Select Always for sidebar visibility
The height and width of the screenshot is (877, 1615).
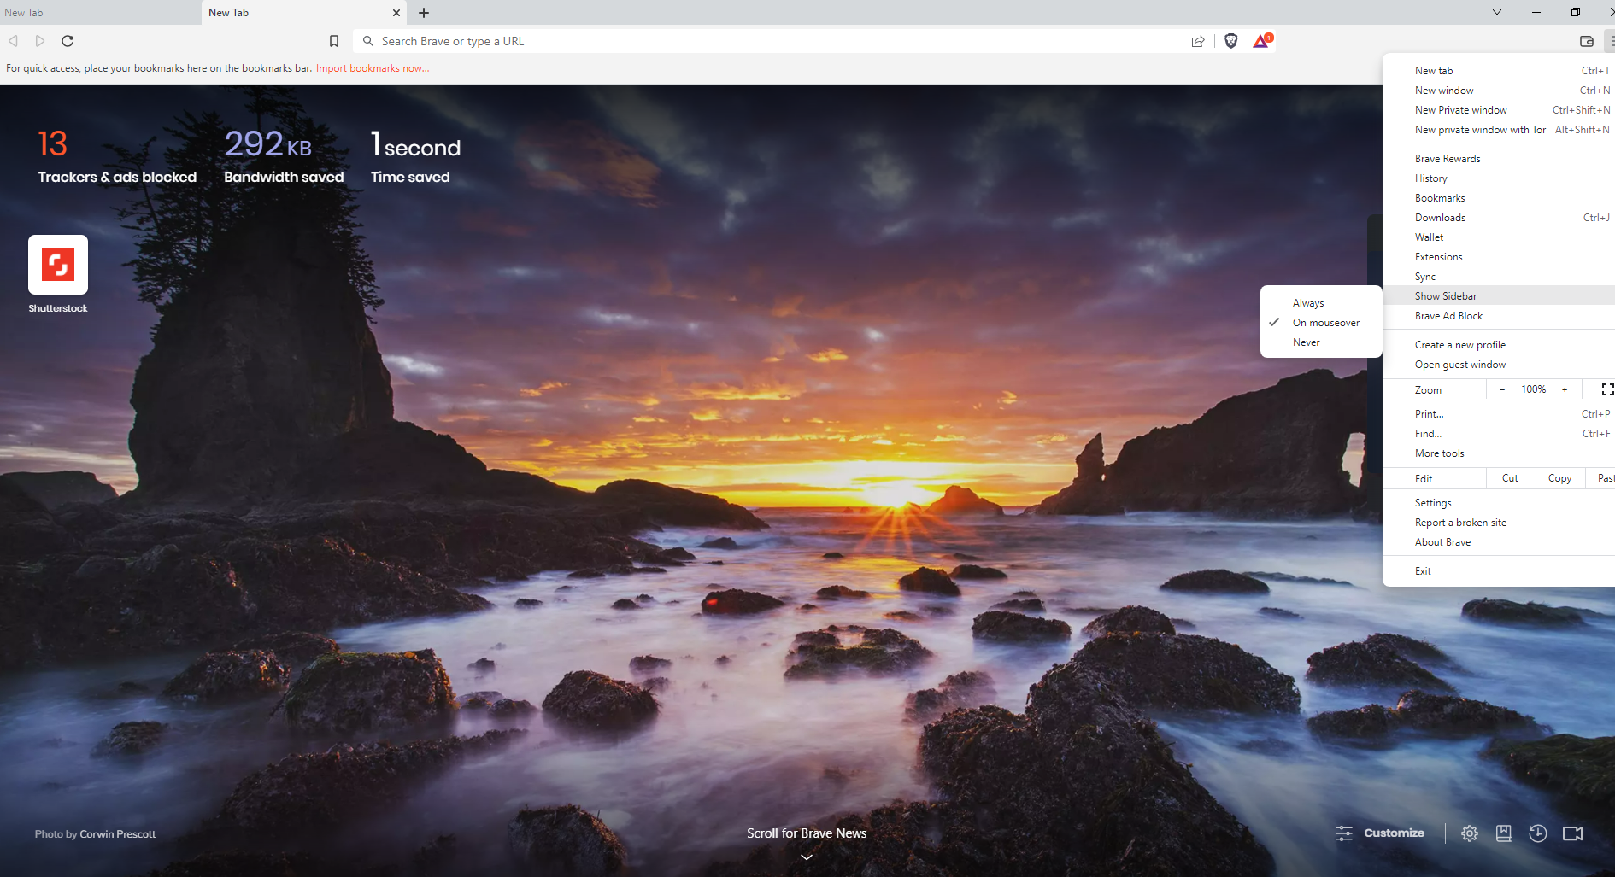coord(1308,302)
